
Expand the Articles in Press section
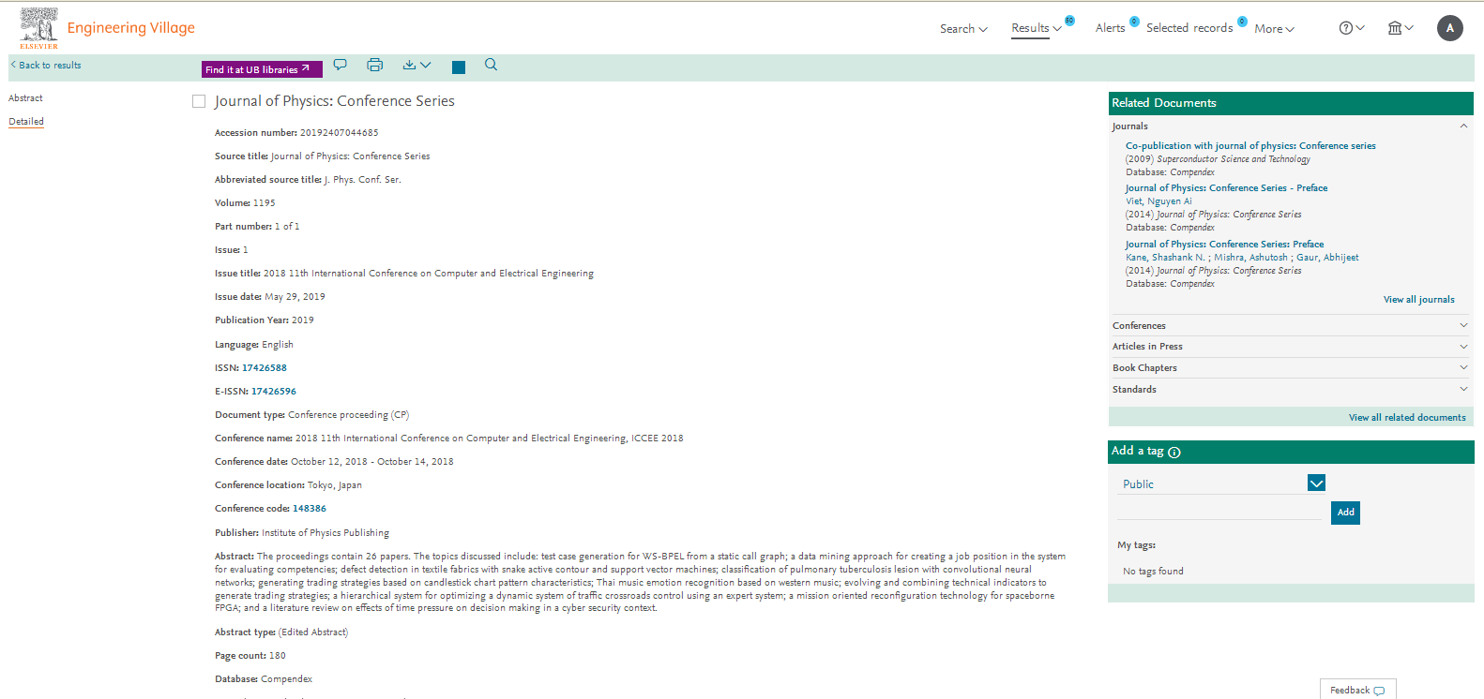pyautogui.click(x=1463, y=347)
